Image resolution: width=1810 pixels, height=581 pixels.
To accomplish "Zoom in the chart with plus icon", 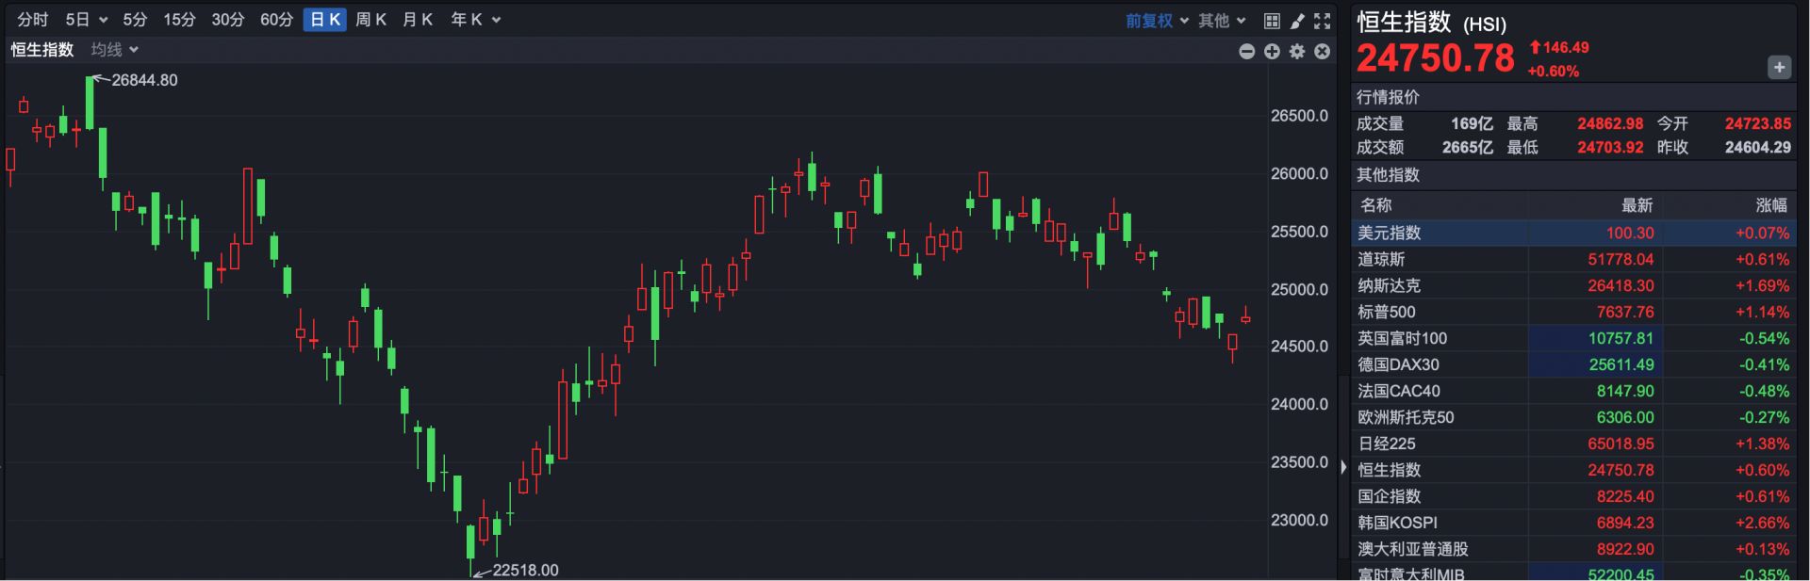I will (1272, 52).
